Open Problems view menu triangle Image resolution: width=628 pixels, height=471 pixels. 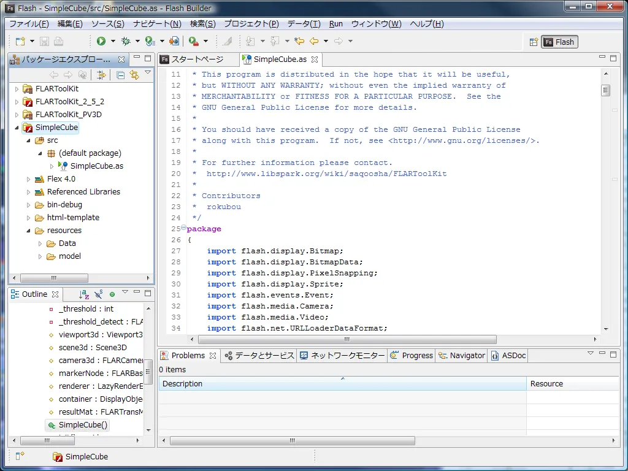tap(591, 353)
